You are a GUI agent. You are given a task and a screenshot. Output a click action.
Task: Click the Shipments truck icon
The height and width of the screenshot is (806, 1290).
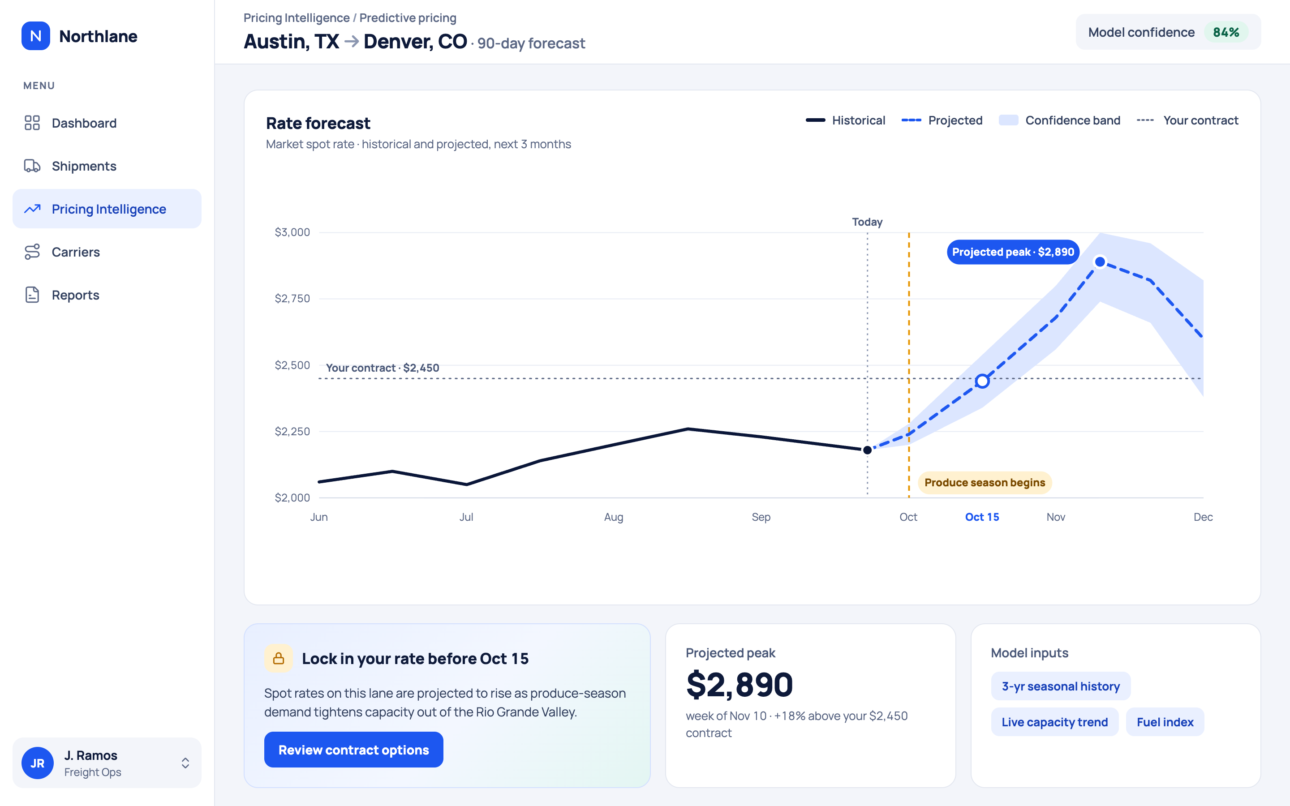point(32,166)
